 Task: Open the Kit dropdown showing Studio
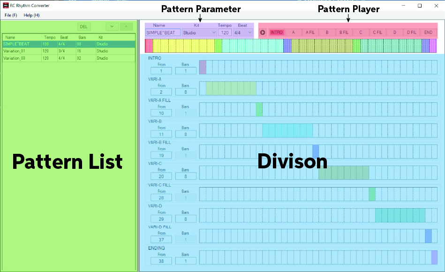click(199, 33)
